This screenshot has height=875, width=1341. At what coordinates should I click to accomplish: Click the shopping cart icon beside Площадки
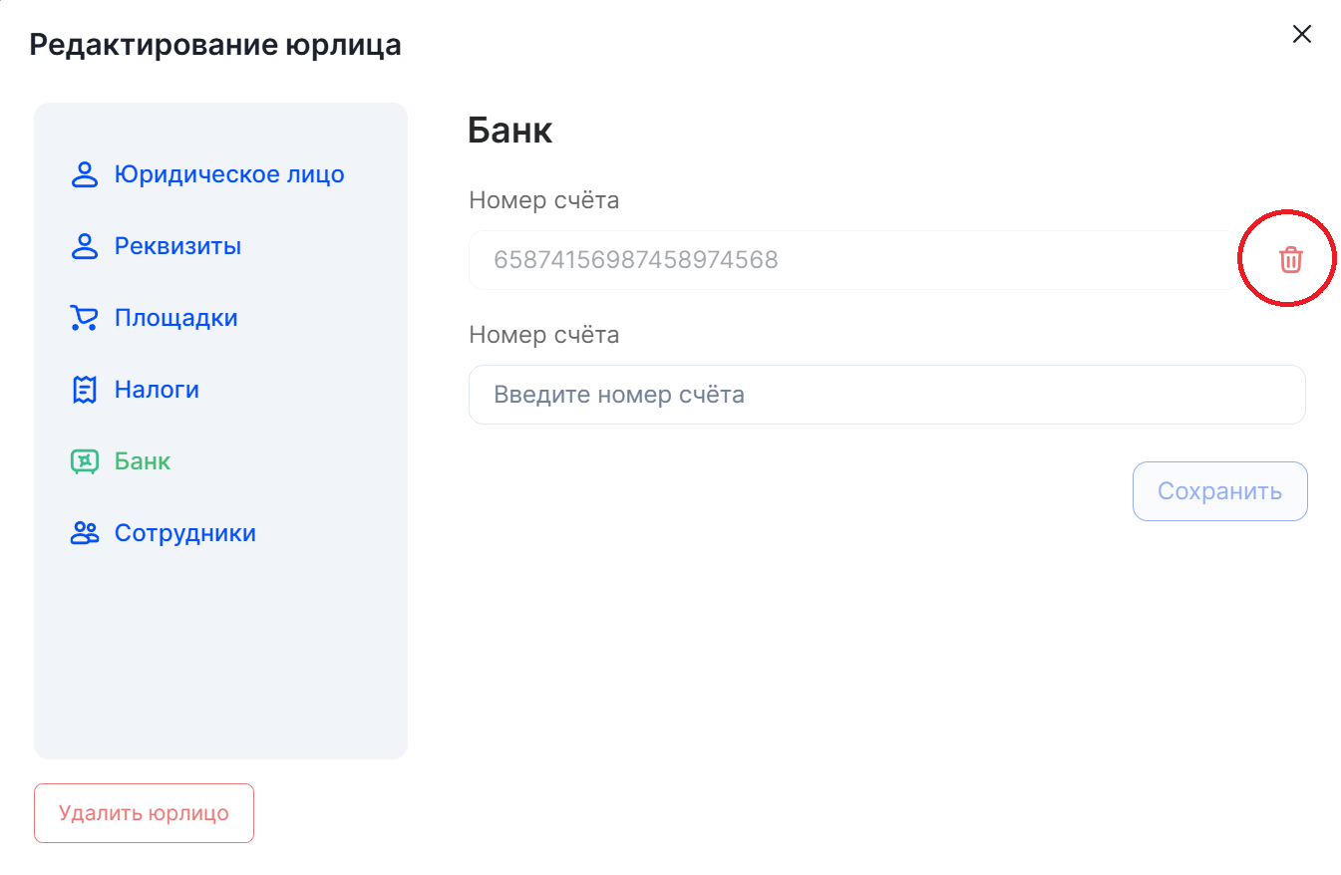(84, 318)
